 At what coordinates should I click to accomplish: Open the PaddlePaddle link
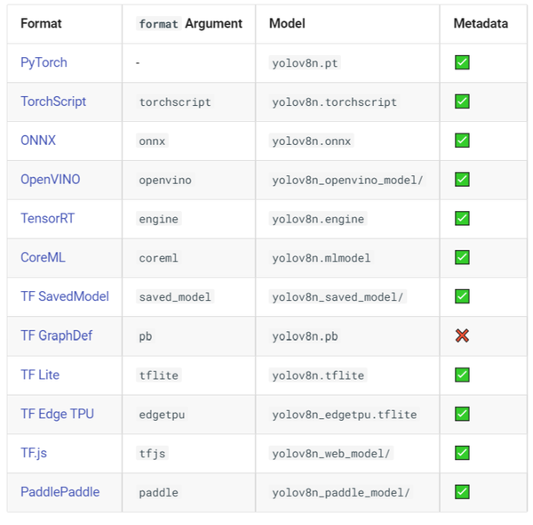click(60, 492)
